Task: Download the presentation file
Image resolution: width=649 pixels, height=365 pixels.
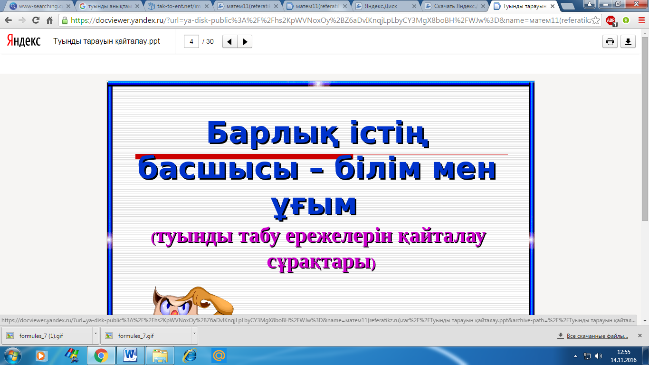Action: [628, 42]
